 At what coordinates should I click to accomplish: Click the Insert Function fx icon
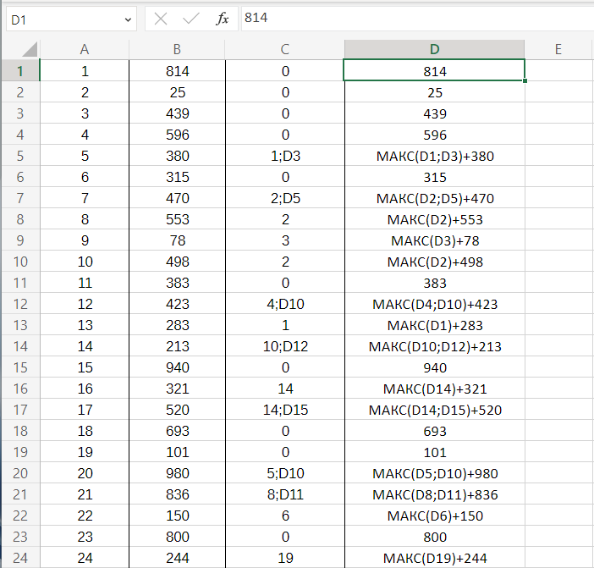point(223,19)
